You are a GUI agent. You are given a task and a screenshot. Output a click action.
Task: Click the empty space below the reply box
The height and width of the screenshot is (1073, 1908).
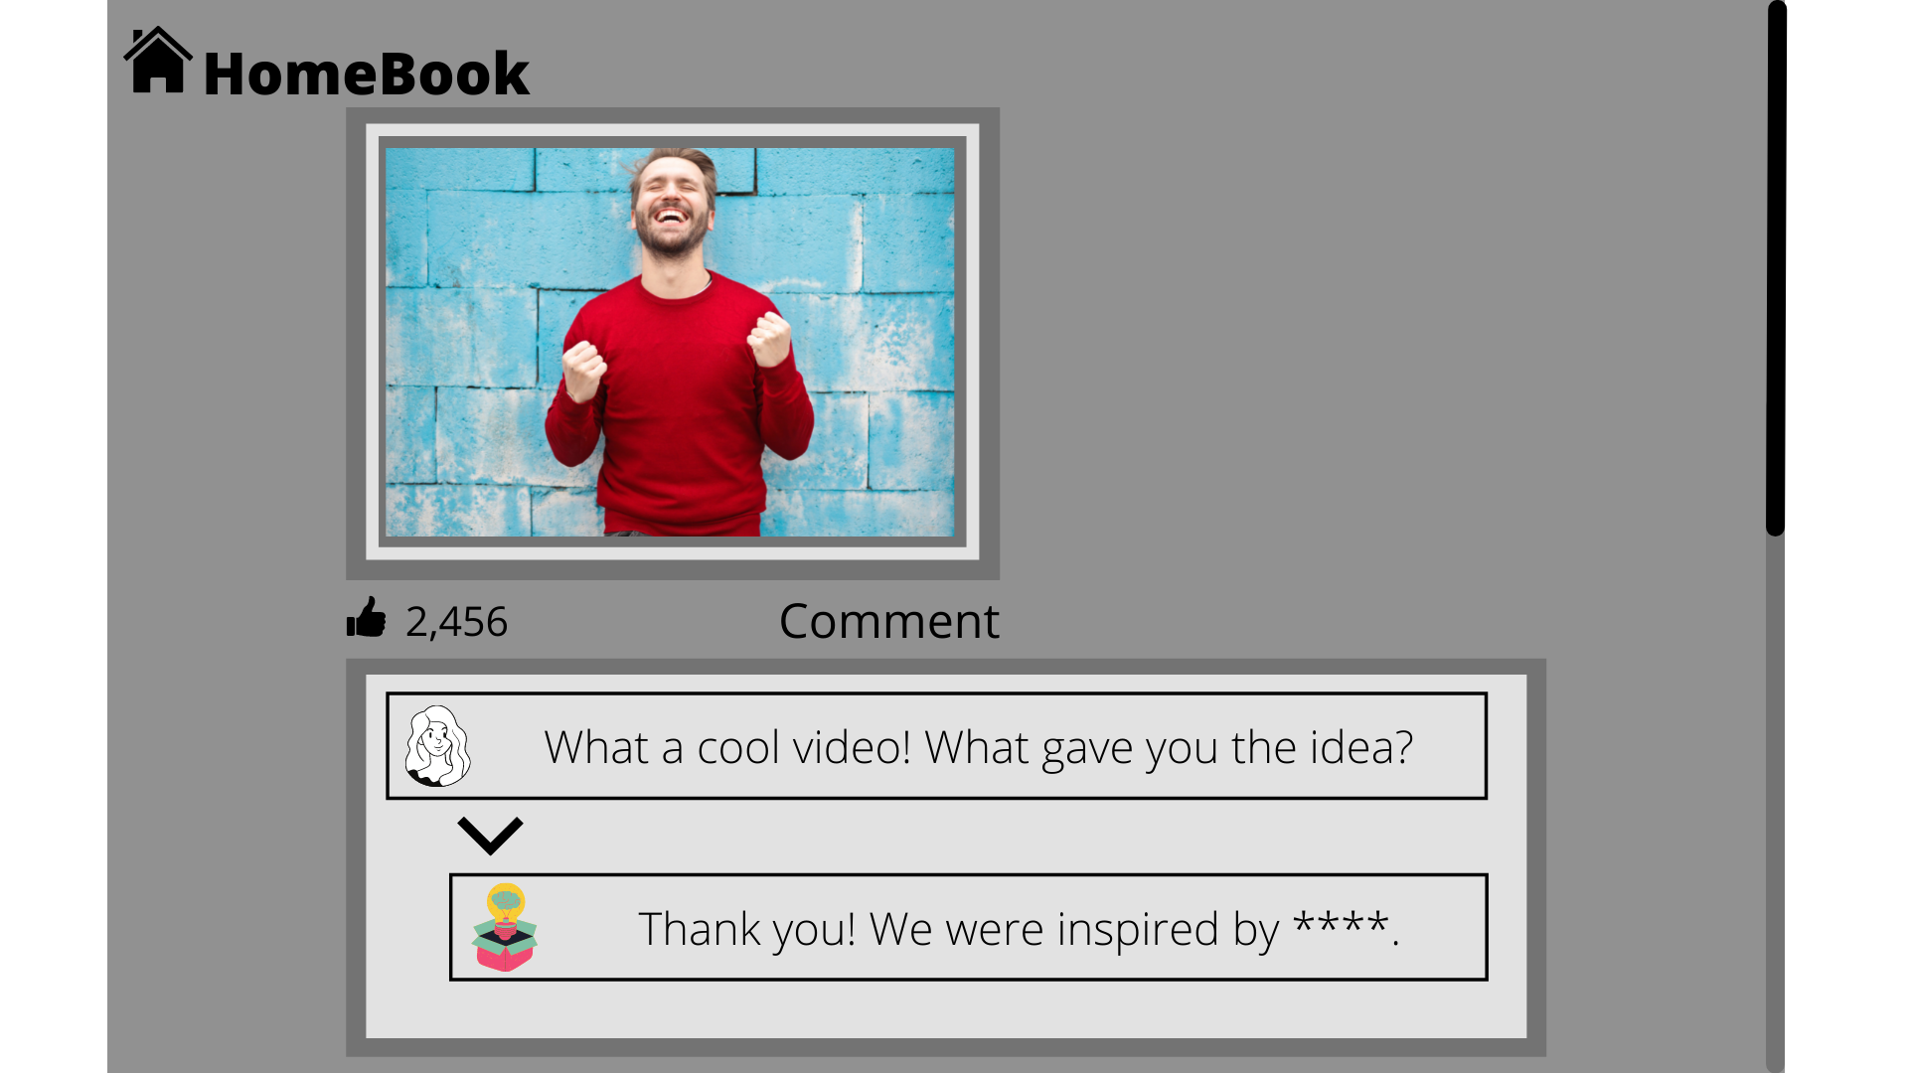point(946,1009)
